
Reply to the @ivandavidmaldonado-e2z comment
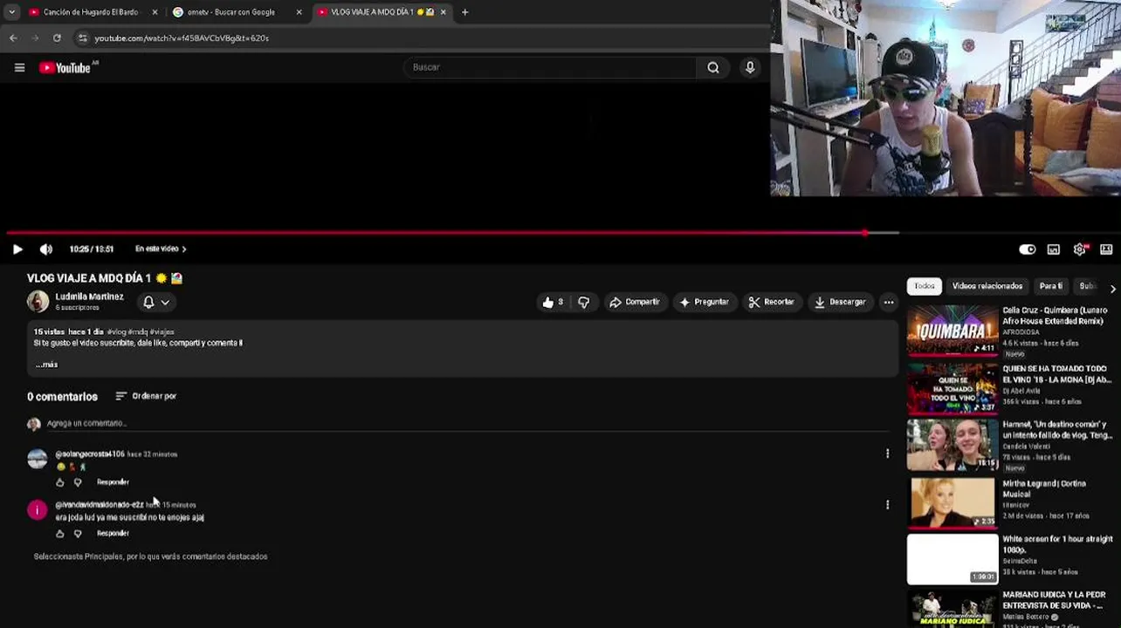[x=113, y=533]
